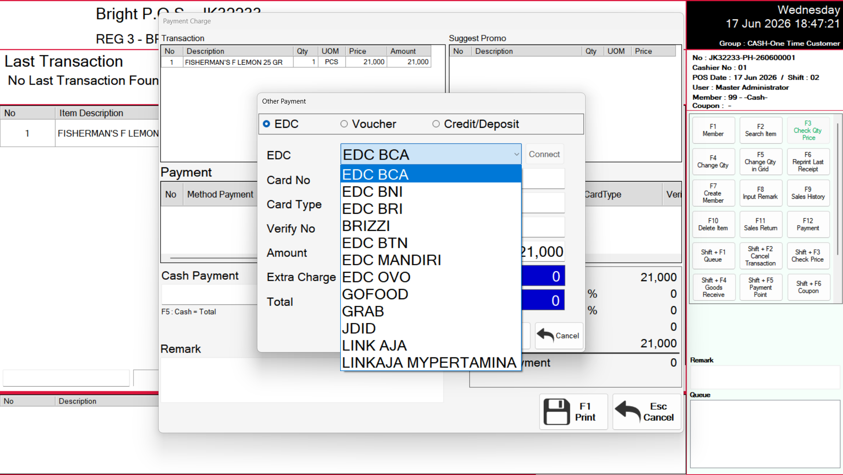Screen dimensions: 843x475
Task: Click F7 Create Member button
Action: tap(713, 193)
